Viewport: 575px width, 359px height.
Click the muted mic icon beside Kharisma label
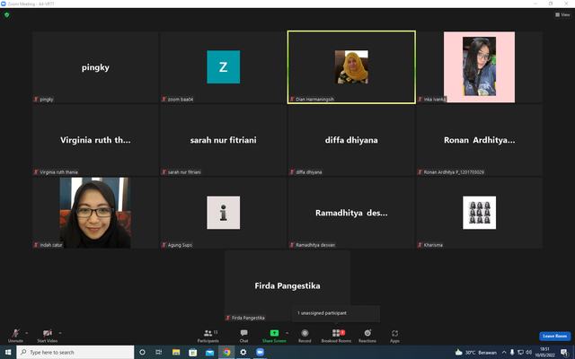pos(420,245)
